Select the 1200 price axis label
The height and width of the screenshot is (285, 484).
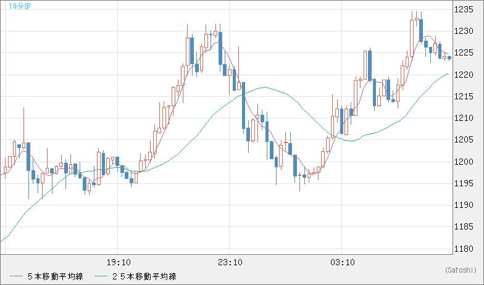click(x=464, y=162)
